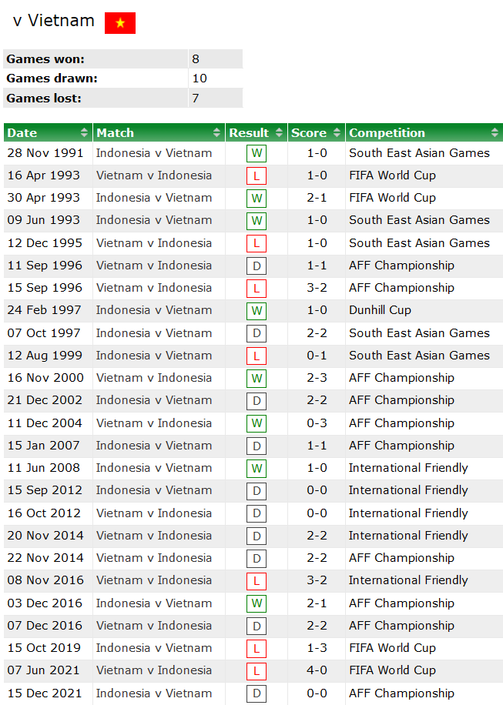Click D result badge for 15 Dec 2021

click(257, 694)
